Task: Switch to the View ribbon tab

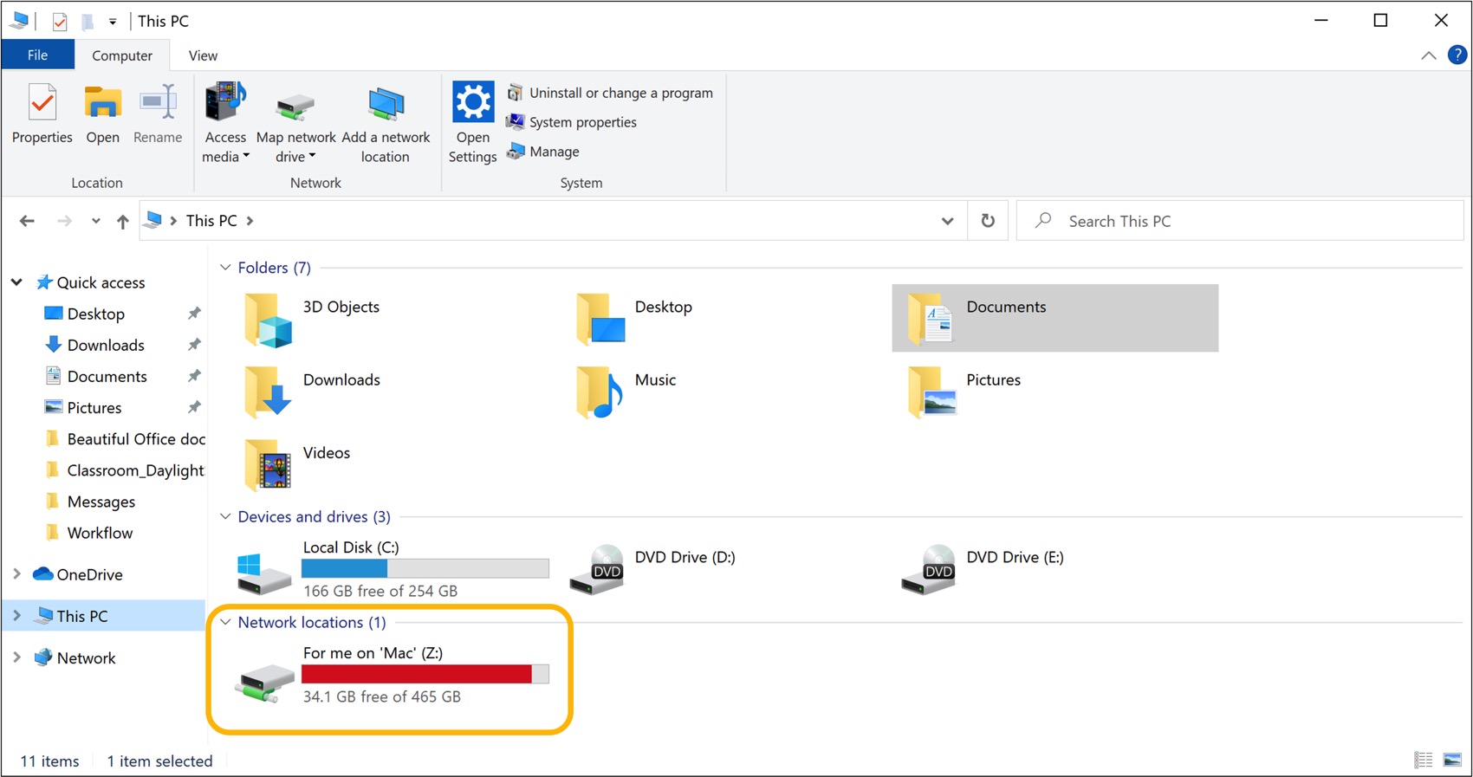Action: (x=203, y=55)
